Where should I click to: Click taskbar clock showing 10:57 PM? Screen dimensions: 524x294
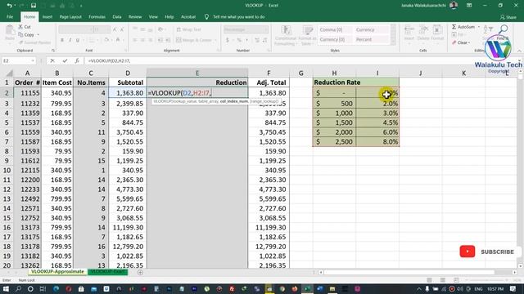(495, 288)
